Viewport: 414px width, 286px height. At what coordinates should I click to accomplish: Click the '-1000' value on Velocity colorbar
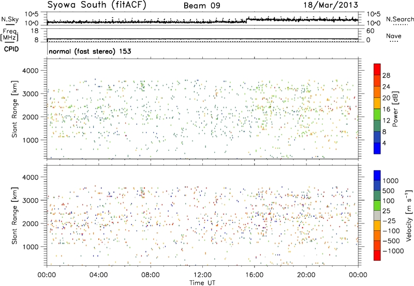[393, 251]
